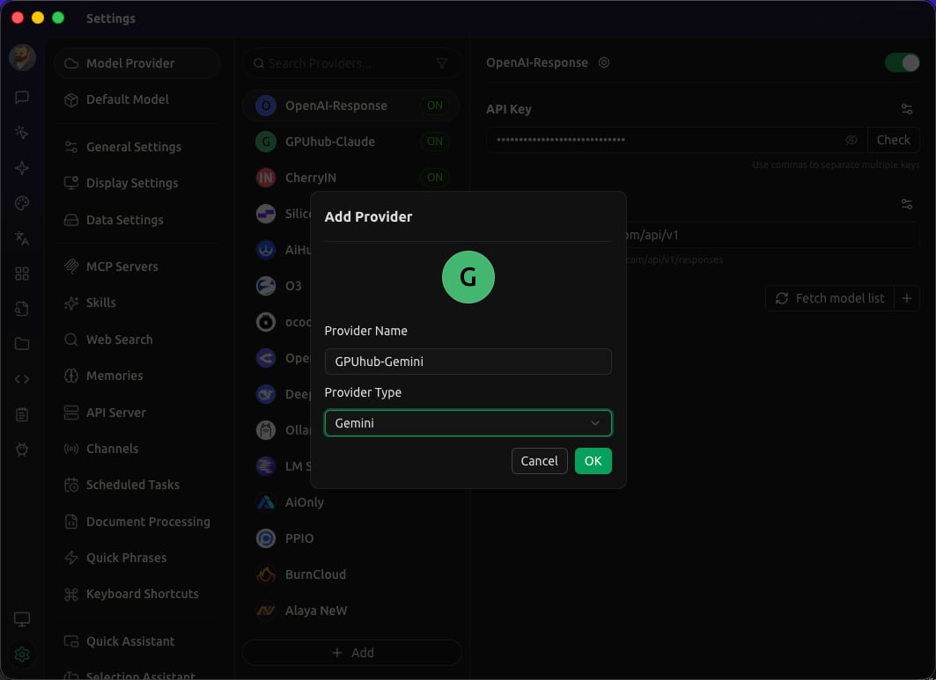
Task: Click the BurnCloud flame logo icon
Action: tap(266, 574)
